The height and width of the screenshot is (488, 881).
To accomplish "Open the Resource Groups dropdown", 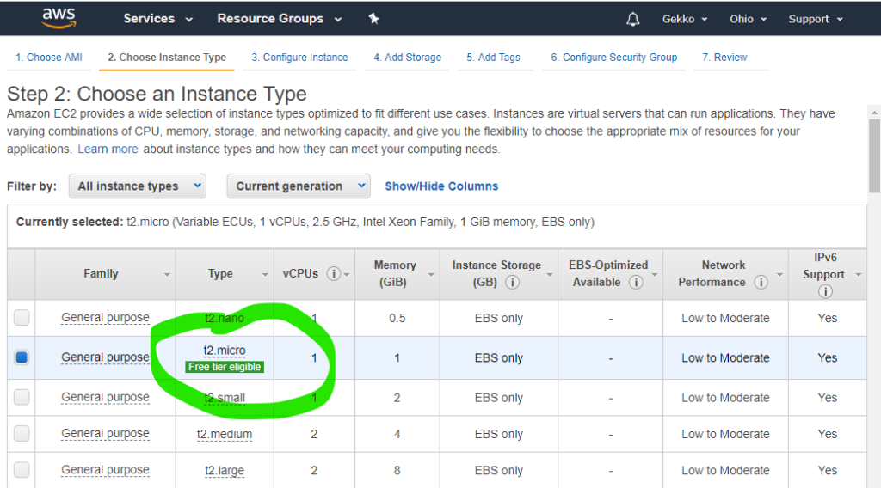I will click(x=280, y=19).
